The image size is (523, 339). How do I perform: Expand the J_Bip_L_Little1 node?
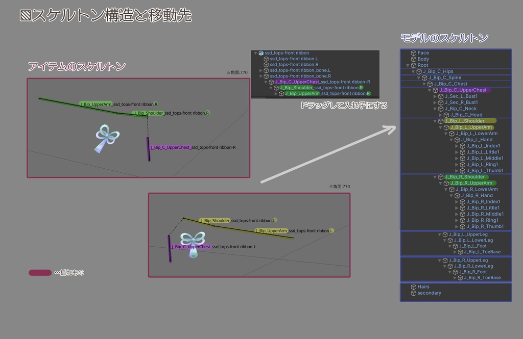(457, 152)
